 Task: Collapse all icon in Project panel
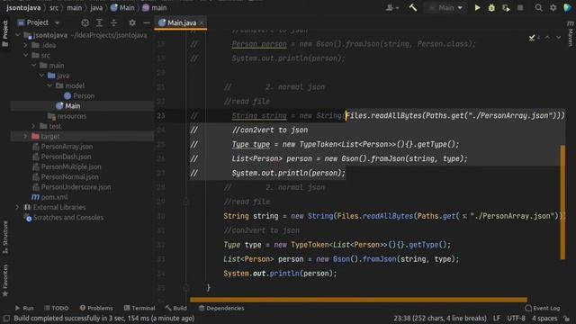pyautogui.click(x=114, y=22)
